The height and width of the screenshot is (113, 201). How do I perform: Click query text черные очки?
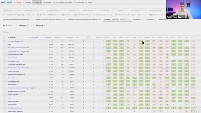click(x=12, y=84)
